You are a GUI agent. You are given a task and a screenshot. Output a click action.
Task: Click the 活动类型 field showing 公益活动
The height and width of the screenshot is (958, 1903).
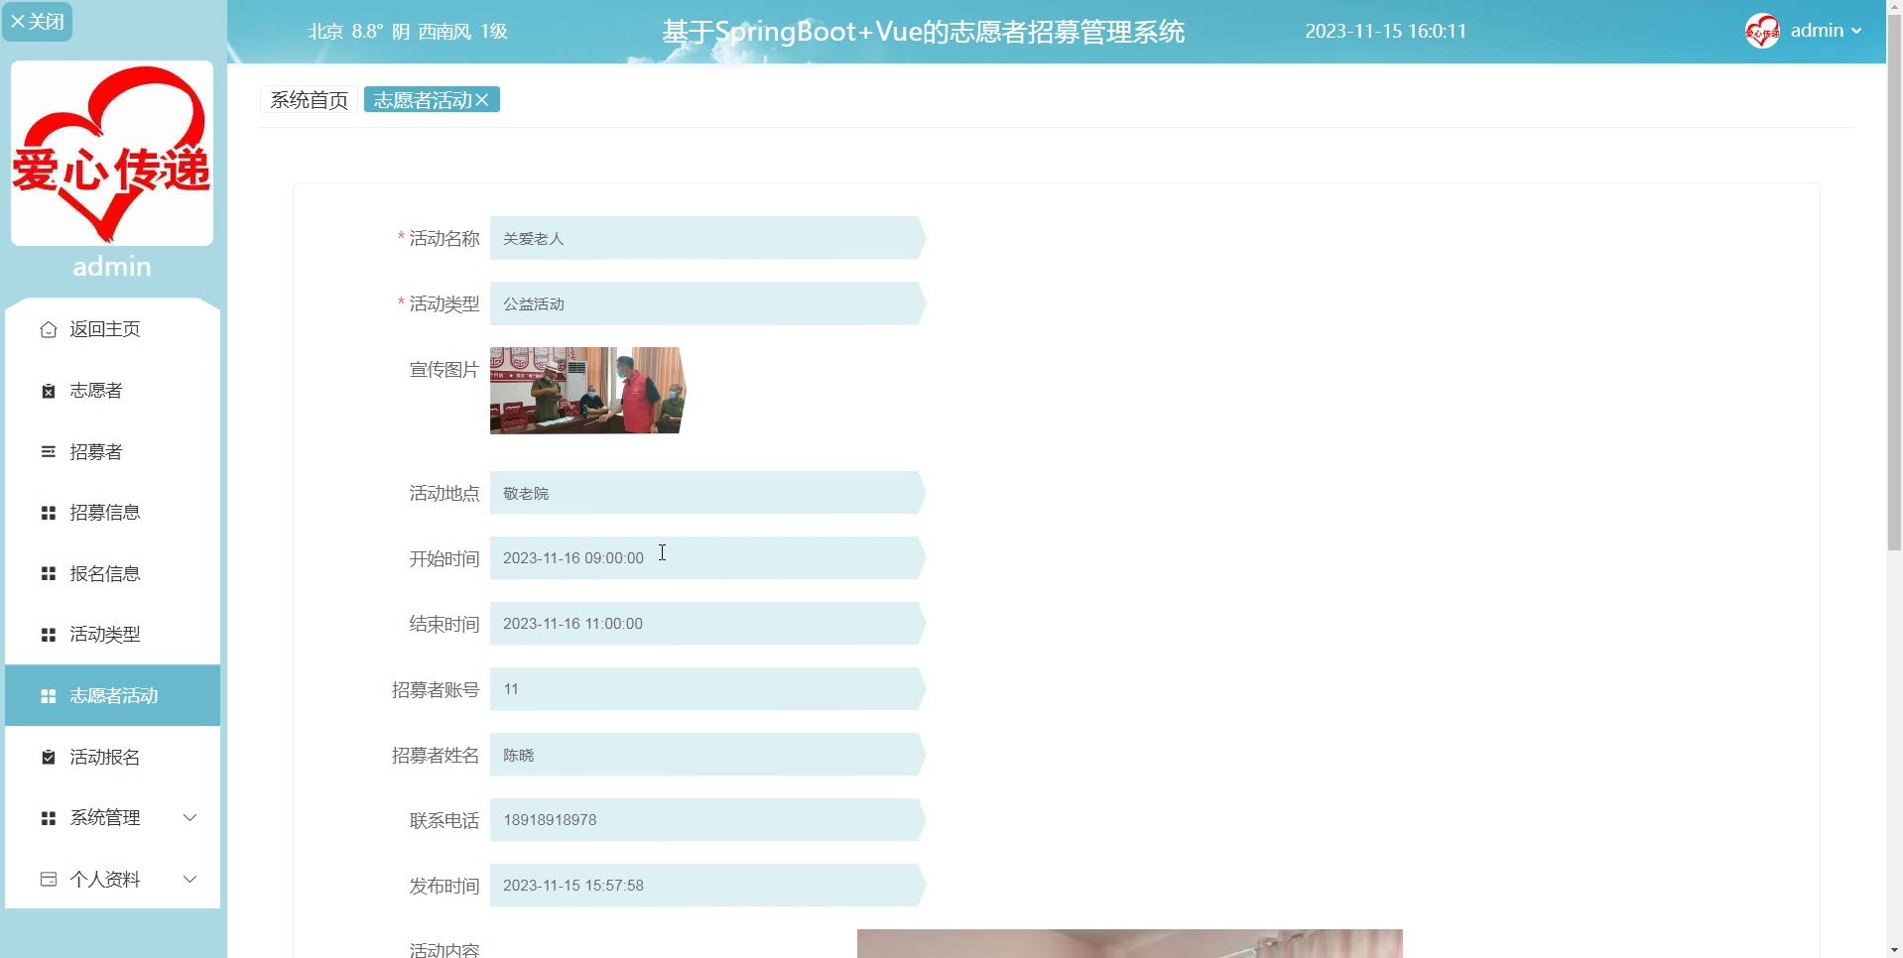[707, 304]
